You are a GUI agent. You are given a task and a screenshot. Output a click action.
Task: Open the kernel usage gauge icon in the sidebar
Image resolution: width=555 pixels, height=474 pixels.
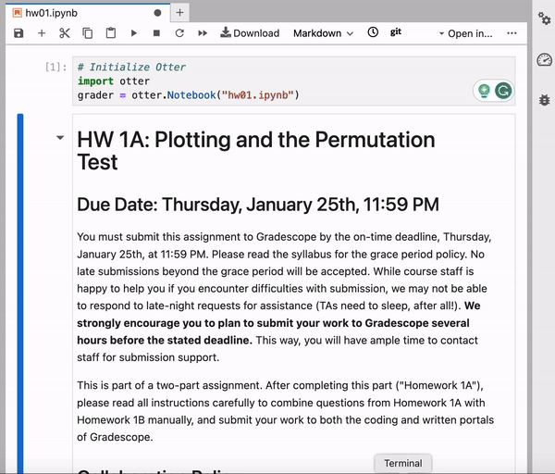tap(545, 59)
